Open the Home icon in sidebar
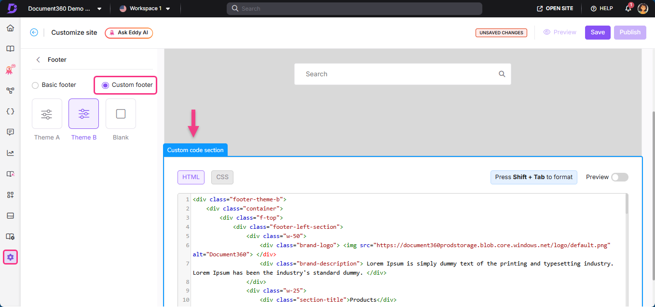 [10, 28]
